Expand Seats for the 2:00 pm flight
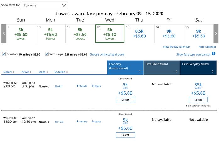Image resolution: width=220 pixels, height=141 pixels. tap(96, 86)
